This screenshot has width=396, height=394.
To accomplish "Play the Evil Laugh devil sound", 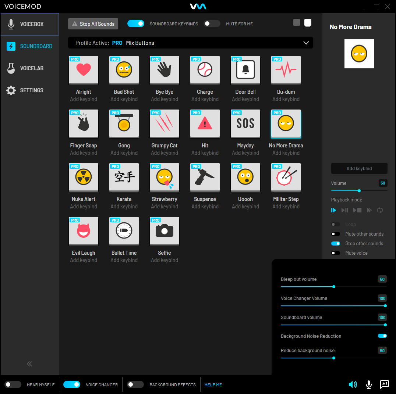I will click(x=84, y=231).
